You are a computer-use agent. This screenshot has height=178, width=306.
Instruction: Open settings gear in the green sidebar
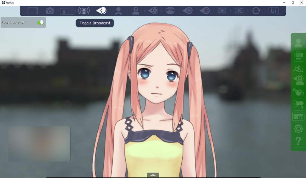[298, 129]
